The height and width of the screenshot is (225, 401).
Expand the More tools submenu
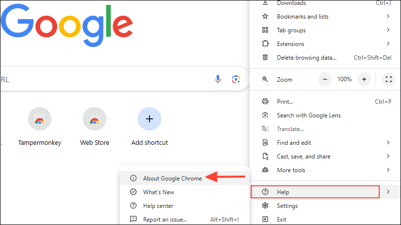tap(388, 170)
